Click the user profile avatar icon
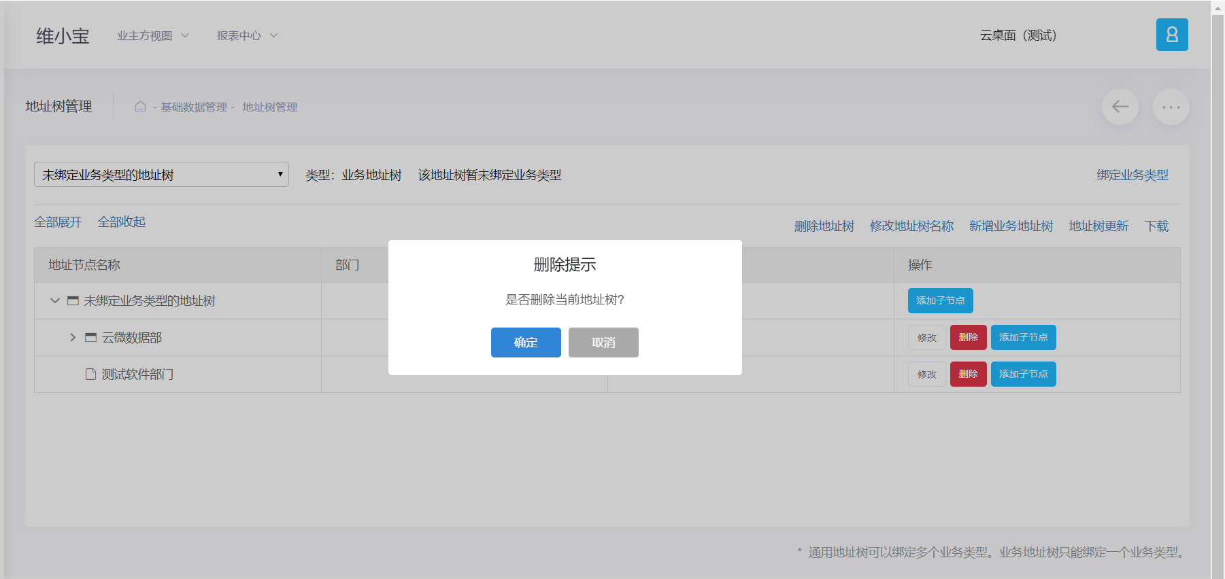 click(x=1172, y=35)
